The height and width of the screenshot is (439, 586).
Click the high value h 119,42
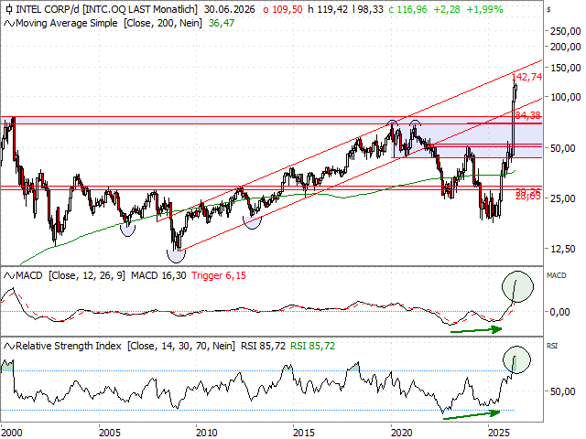[328, 9]
